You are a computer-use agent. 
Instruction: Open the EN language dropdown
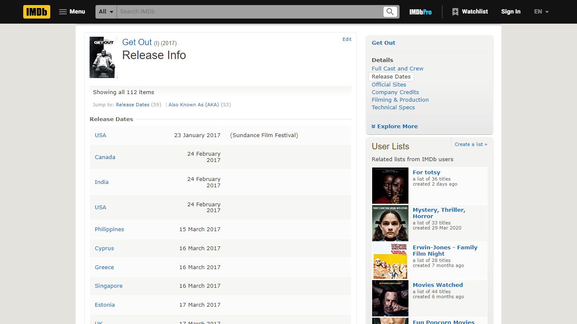[x=541, y=12]
